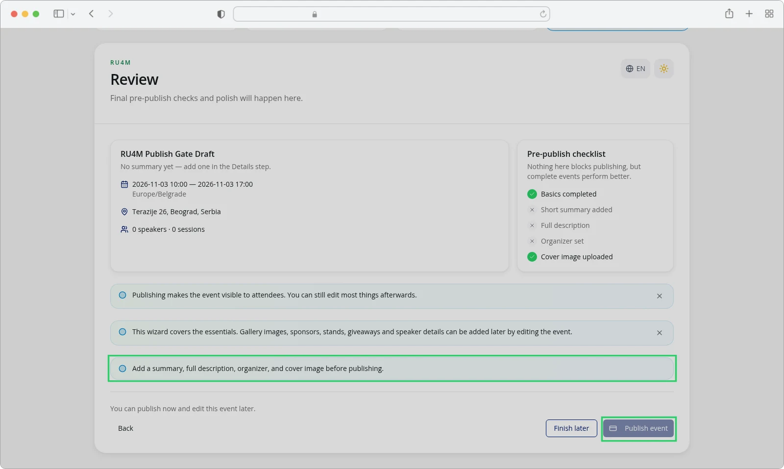Click the 'Terazije 26, Beograd, Serbia' address text

(176, 212)
